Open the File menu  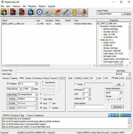tap(2, 6)
